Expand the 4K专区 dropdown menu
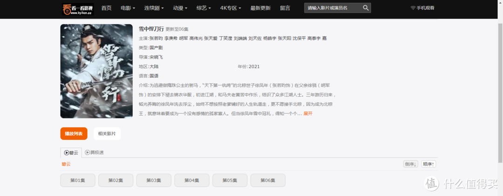 (x=231, y=8)
